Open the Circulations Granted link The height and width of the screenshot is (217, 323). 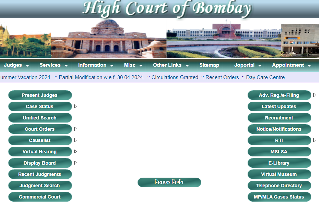pos(175,77)
